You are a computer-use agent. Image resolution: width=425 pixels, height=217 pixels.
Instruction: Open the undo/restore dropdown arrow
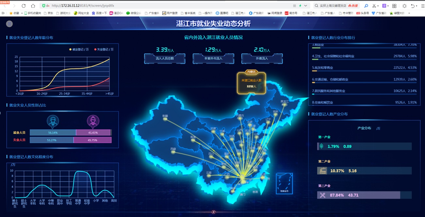(x=417, y=6)
